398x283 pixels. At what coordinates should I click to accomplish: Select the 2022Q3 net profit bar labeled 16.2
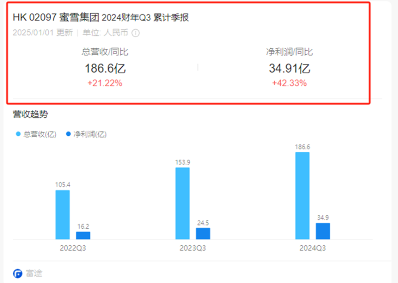(83, 235)
